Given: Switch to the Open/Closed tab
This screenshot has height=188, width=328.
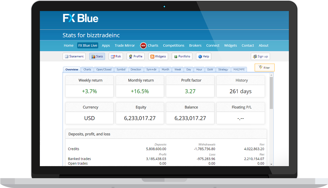Looking at the screenshot, I should [104, 70].
